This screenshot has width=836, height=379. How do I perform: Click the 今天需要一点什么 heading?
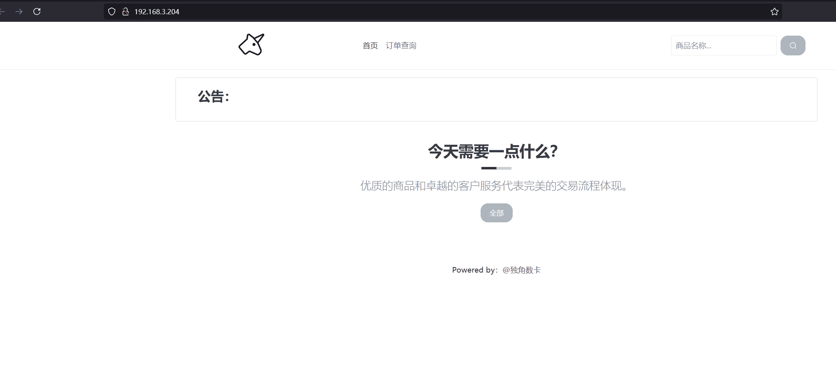(x=492, y=152)
